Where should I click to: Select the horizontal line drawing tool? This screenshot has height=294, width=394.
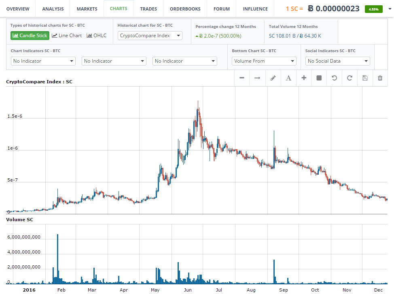tap(242, 78)
